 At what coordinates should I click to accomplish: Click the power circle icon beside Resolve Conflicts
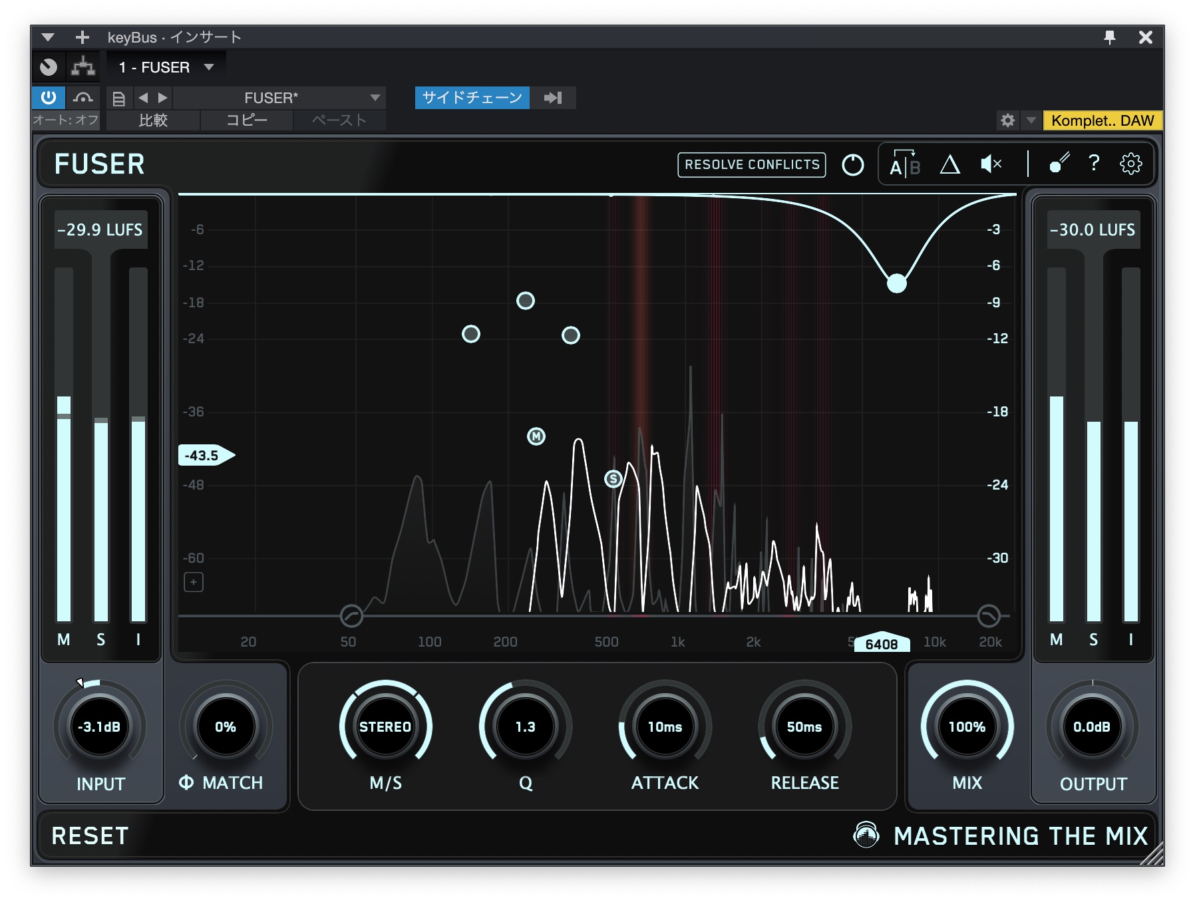click(852, 164)
